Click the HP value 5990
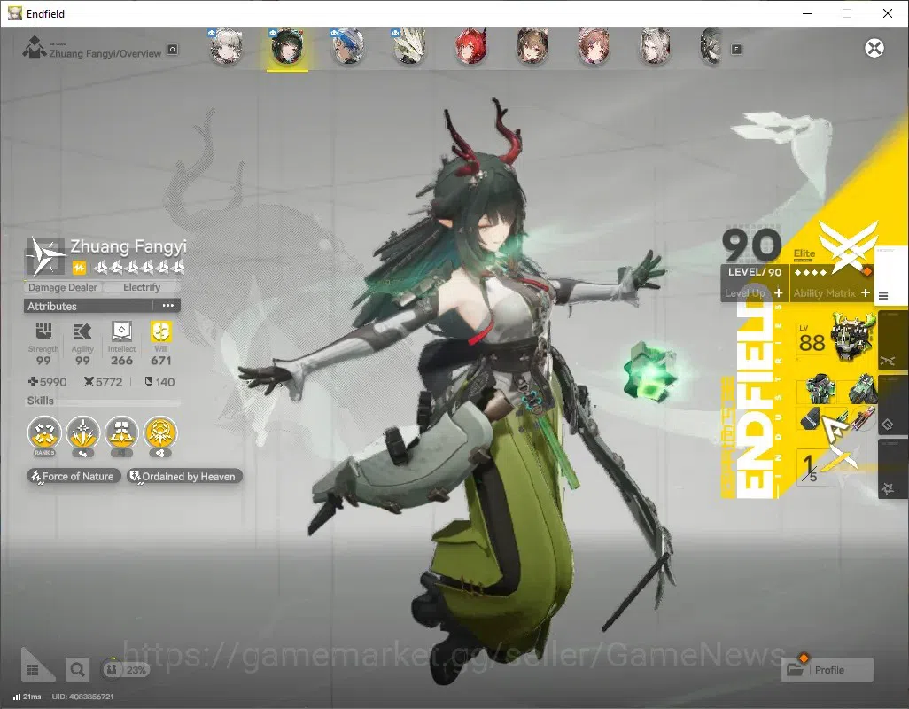The height and width of the screenshot is (709, 909). (x=48, y=382)
